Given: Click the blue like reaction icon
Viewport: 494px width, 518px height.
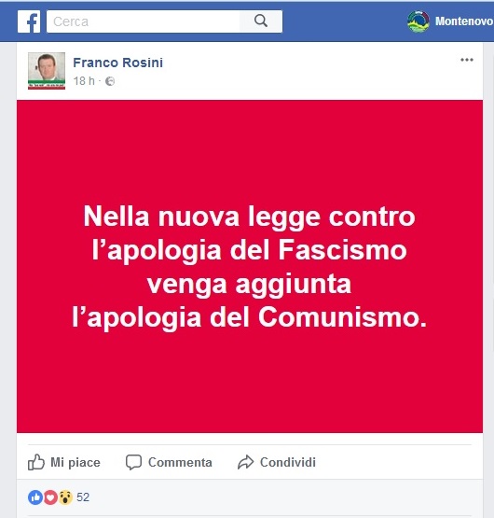Looking at the screenshot, I should click(x=35, y=497).
